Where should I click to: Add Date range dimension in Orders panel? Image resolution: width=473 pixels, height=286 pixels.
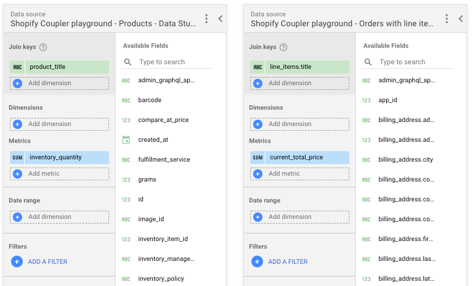tap(300, 217)
